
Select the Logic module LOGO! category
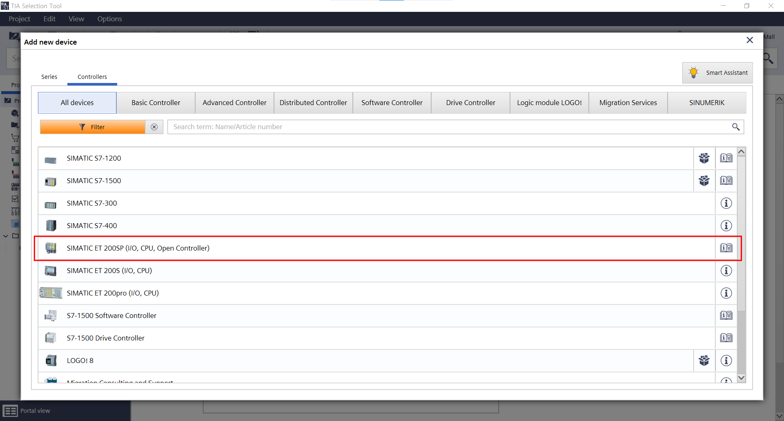point(550,103)
